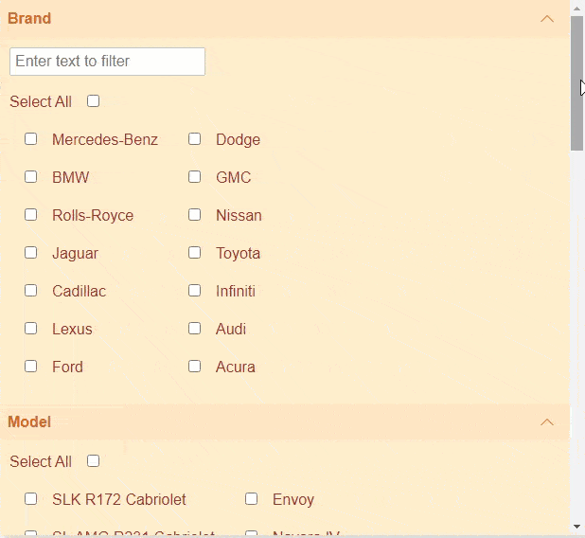Select the Toyota checkbox
This screenshot has width=585, height=538.
point(195,253)
